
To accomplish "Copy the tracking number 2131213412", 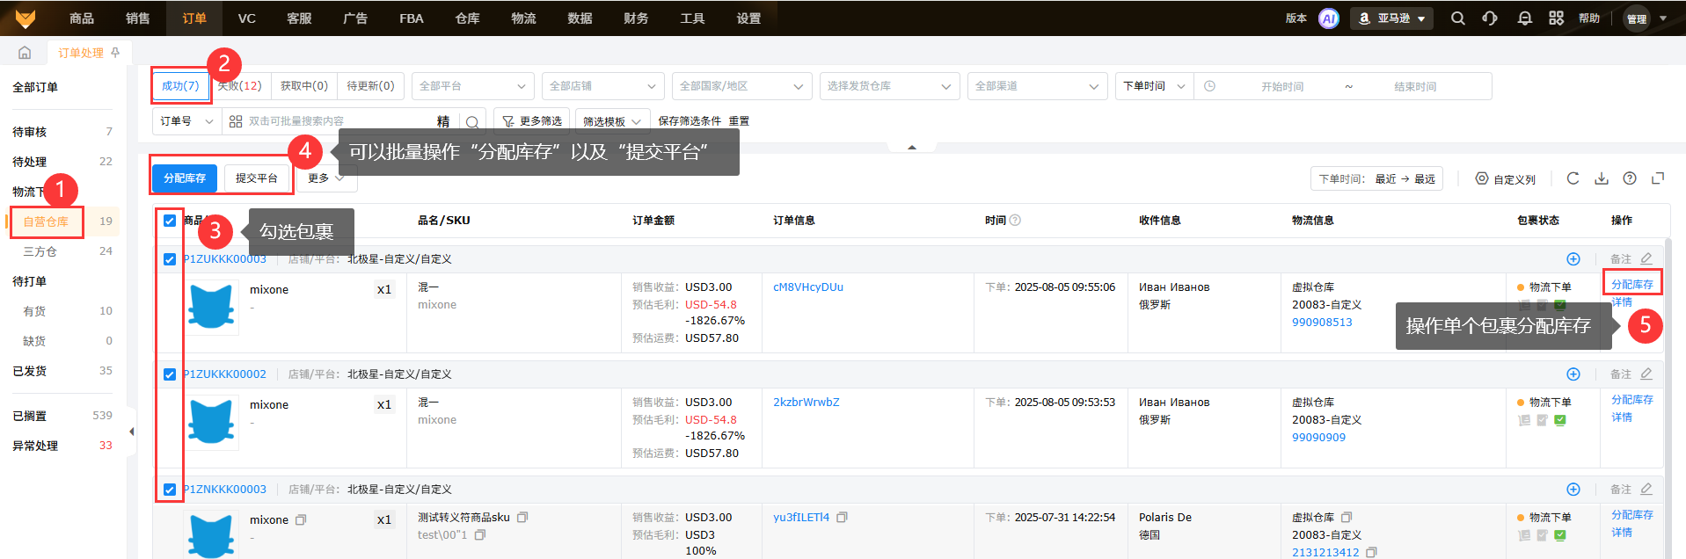I will [x=1371, y=552].
